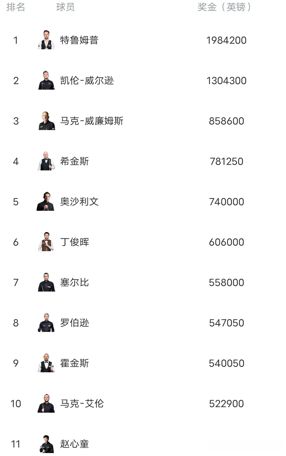
Task: Click 赵心童 player avatar
Action: coord(46,444)
